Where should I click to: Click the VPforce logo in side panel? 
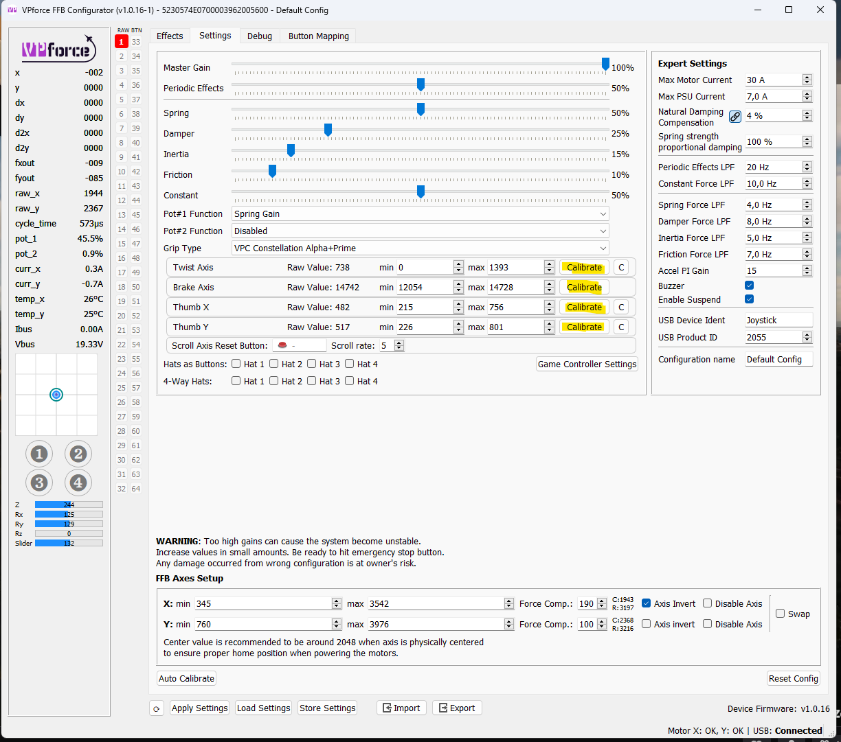pos(58,49)
